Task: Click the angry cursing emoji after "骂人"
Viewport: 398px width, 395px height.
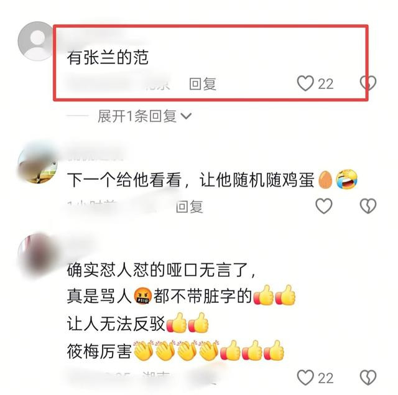Action: click(x=142, y=296)
